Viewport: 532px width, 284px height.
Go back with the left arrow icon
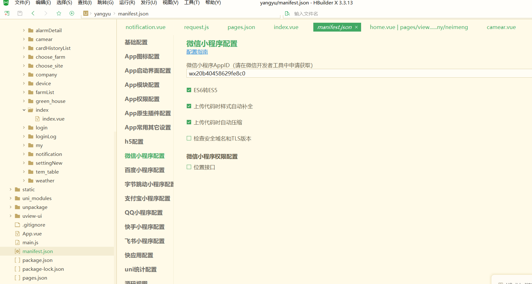point(33,13)
